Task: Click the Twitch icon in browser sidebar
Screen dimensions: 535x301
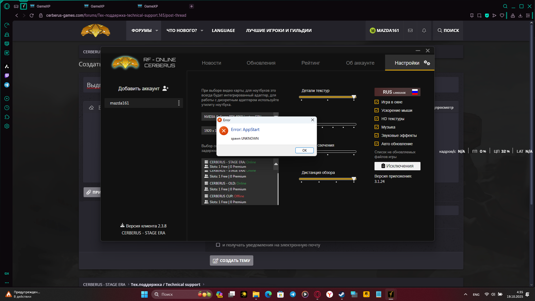Action: point(7,76)
